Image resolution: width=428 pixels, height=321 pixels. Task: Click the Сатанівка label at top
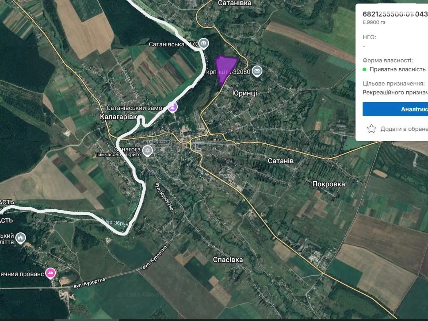pyautogui.click(x=235, y=3)
